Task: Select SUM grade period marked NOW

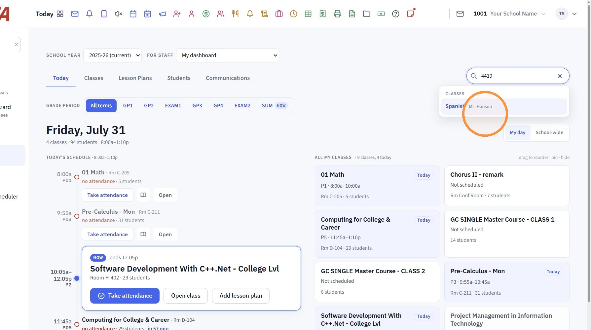Action: (x=274, y=106)
